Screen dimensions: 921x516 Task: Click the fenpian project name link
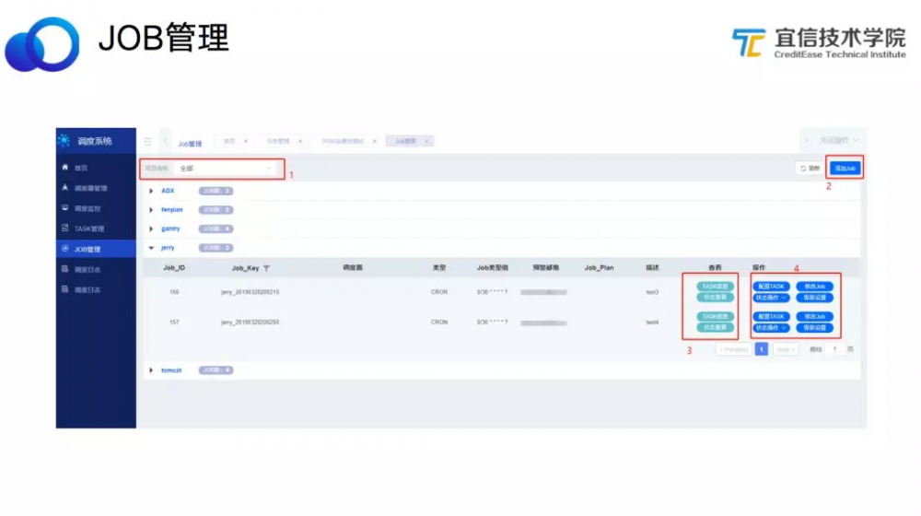coord(172,210)
